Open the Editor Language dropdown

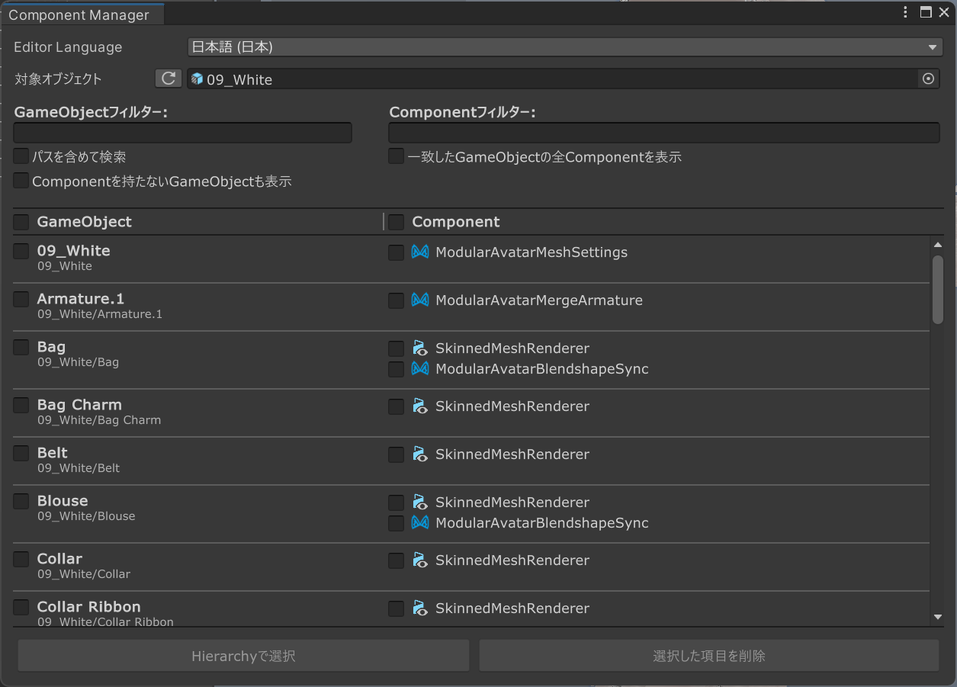pyautogui.click(x=565, y=47)
